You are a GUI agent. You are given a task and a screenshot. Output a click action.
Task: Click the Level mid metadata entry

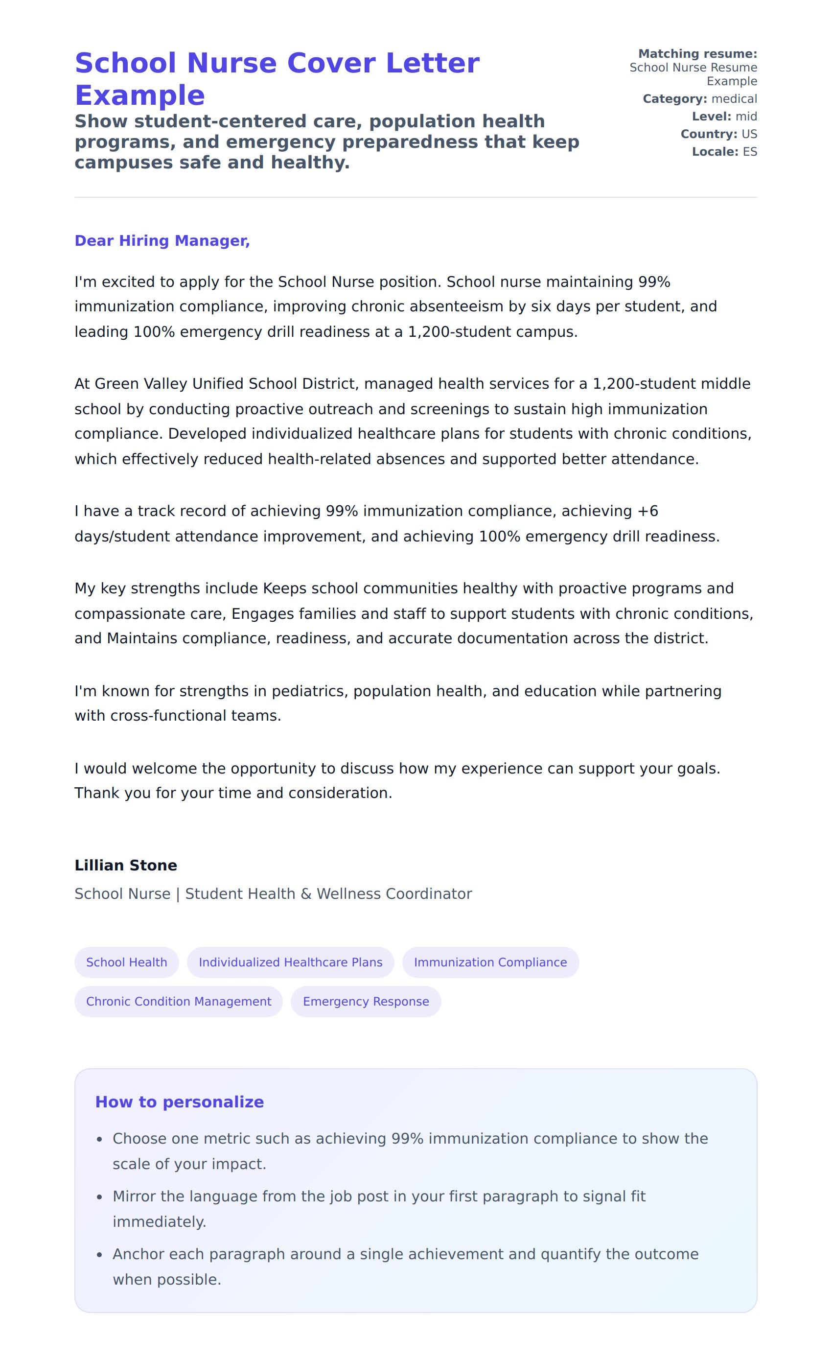pos(724,117)
